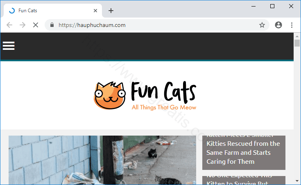Minimize the browser window

coord(253,6)
